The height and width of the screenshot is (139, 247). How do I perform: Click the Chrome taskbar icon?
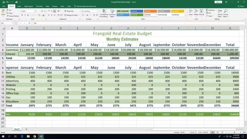pyautogui.click(x=34, y=136)
